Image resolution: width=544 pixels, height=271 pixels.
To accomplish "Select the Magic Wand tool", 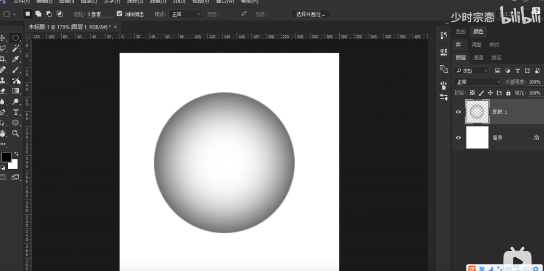I will tap(16, 48).
